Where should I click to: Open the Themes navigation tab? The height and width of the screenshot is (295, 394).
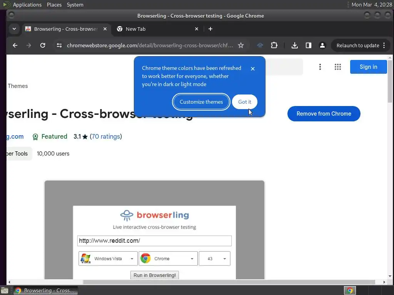(18, 86)
